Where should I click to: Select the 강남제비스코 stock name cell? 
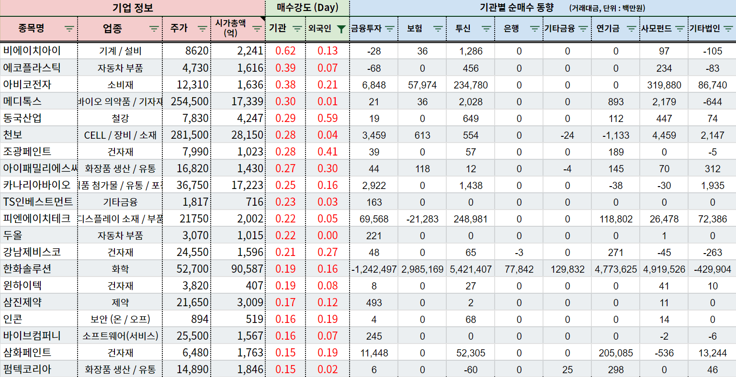38,252
